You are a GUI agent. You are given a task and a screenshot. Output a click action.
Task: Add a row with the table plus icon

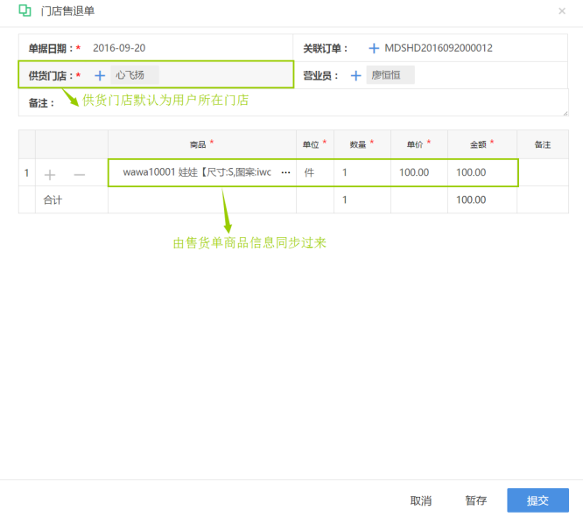[50, 174]
